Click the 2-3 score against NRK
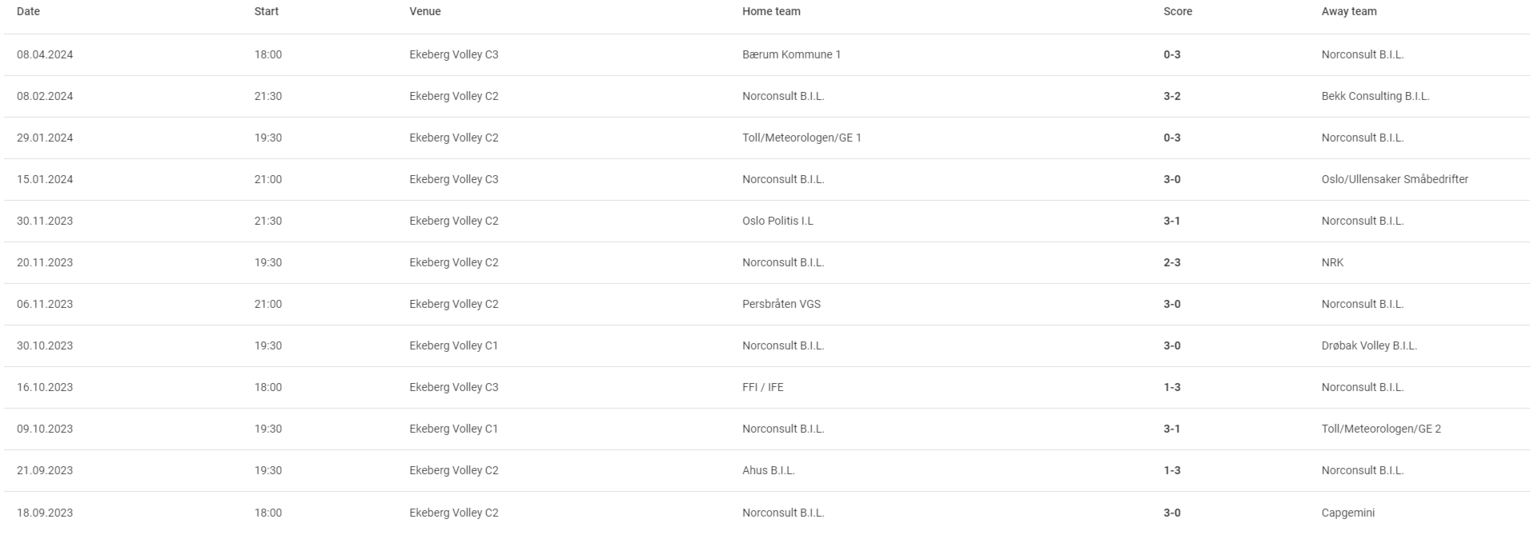The width and height of the screenshot is (1530, 535). point(1171,262)
